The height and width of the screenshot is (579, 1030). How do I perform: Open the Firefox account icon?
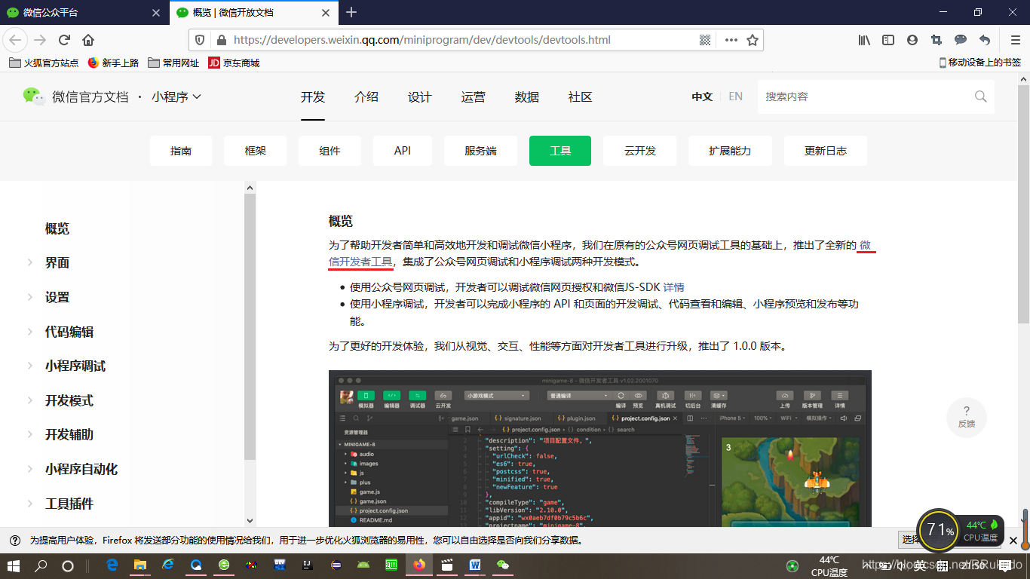(912, 39)
